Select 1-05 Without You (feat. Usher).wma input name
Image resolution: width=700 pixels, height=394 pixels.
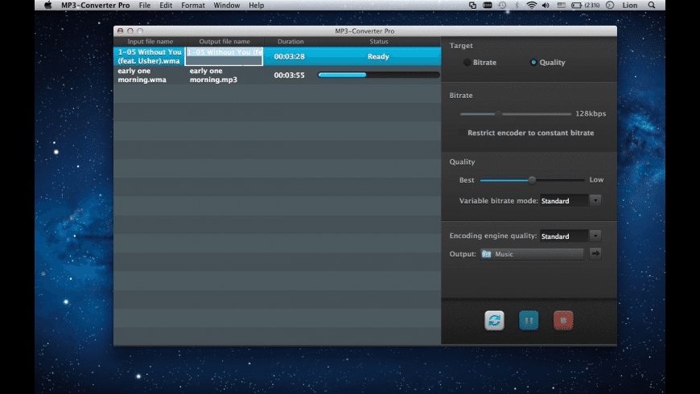click(150, 56)
